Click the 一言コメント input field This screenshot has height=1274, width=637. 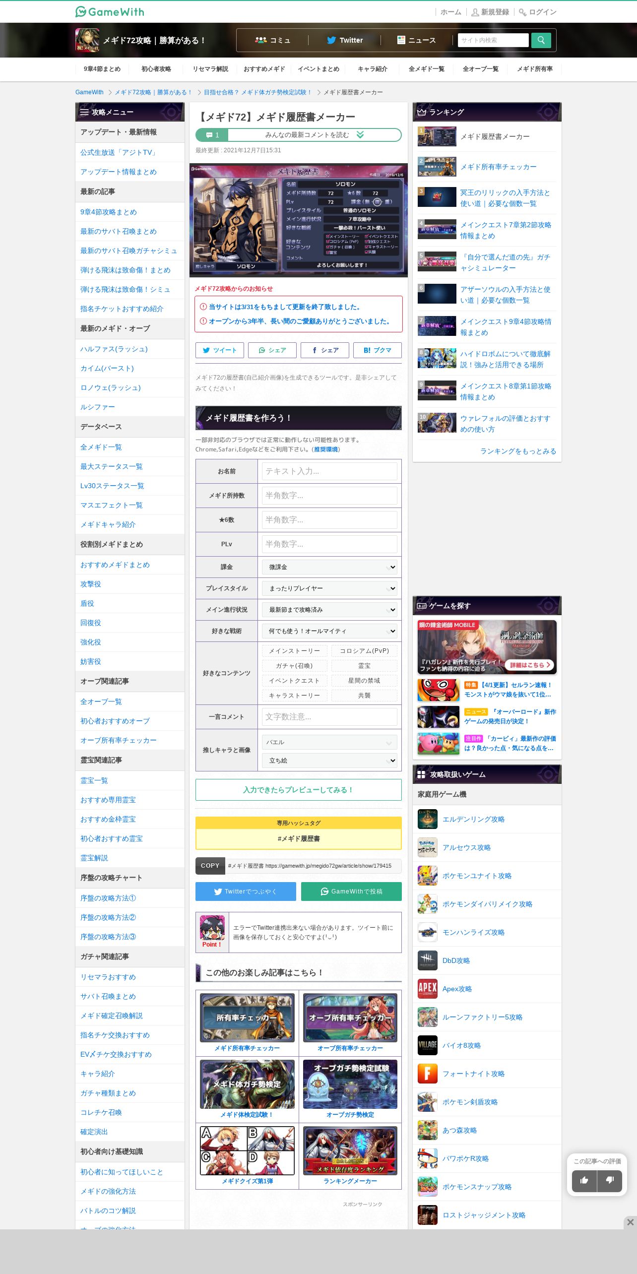329,717
